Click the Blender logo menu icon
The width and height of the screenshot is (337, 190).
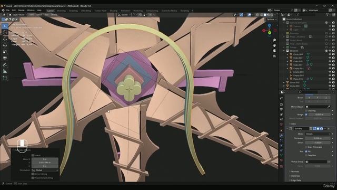pyautogui.click(x=3, y=10)
